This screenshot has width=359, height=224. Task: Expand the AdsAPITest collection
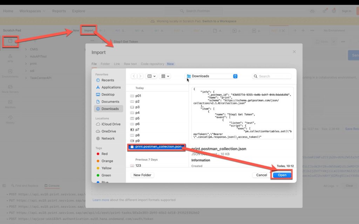point(26,56)
